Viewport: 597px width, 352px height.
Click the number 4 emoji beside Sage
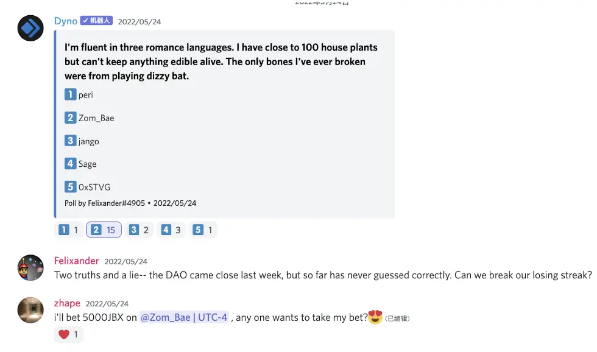[x=71, y=163]
